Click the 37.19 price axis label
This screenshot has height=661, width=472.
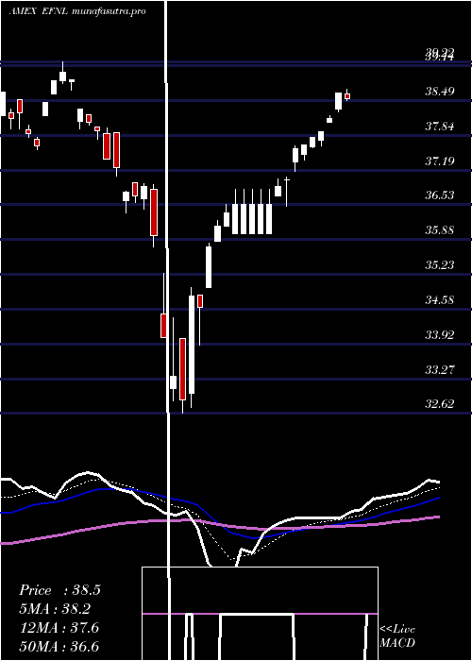coord(440,161)
